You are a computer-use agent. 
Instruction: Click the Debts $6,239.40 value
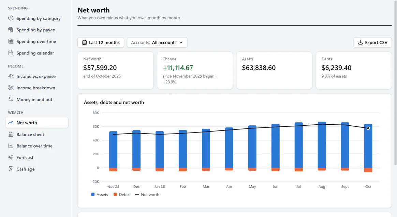pyautogui.click(x=336, y=68)
